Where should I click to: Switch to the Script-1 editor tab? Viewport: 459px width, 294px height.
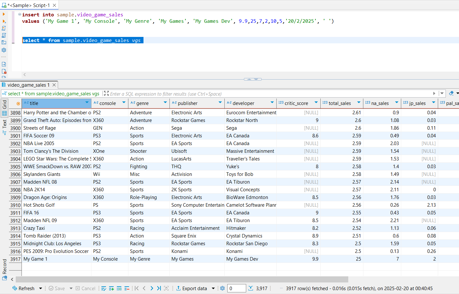click(x=29, y=5)
